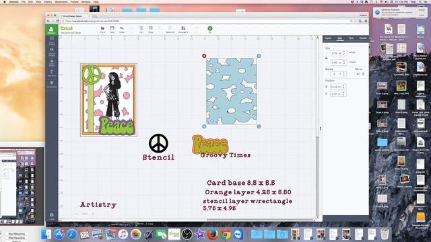Click the resize handle at stencil bottom-right
The height and width of the screenshot is (242, 431).
point(259,126)
